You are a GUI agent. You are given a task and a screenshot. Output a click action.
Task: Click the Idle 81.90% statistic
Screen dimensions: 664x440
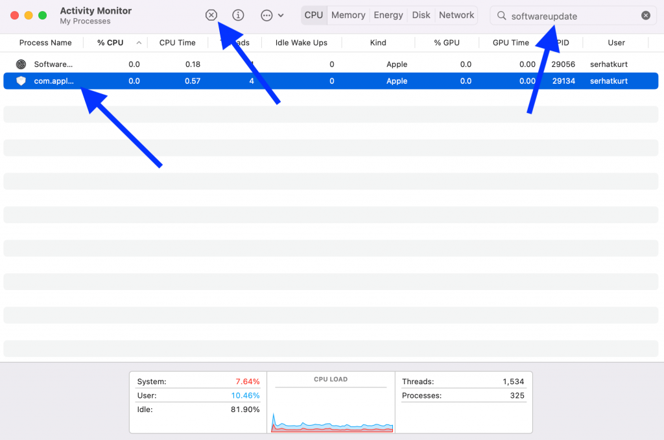(198, 409)
